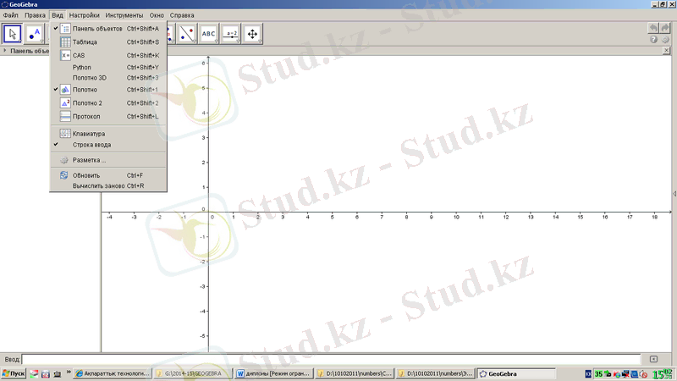Expand quick launch chevron on taskbar
Image resolution: width=677 pixels, height=381 pixels.
69,373
